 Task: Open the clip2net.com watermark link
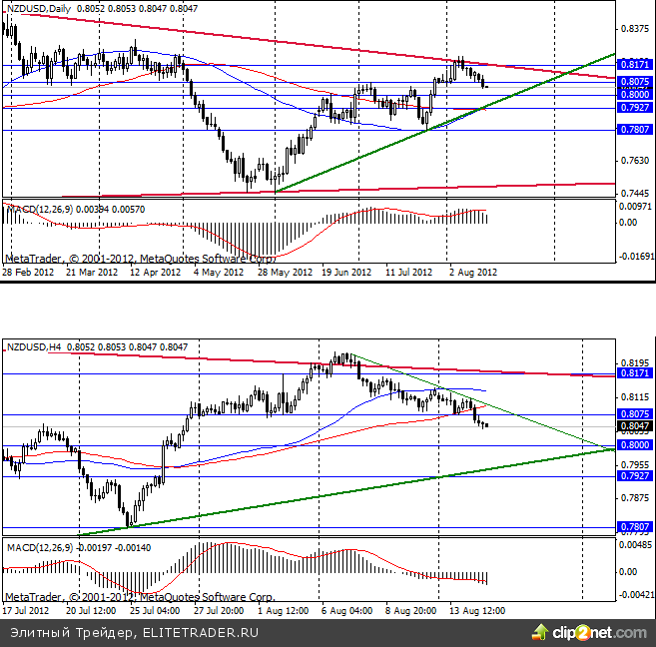tap(597, 632)
